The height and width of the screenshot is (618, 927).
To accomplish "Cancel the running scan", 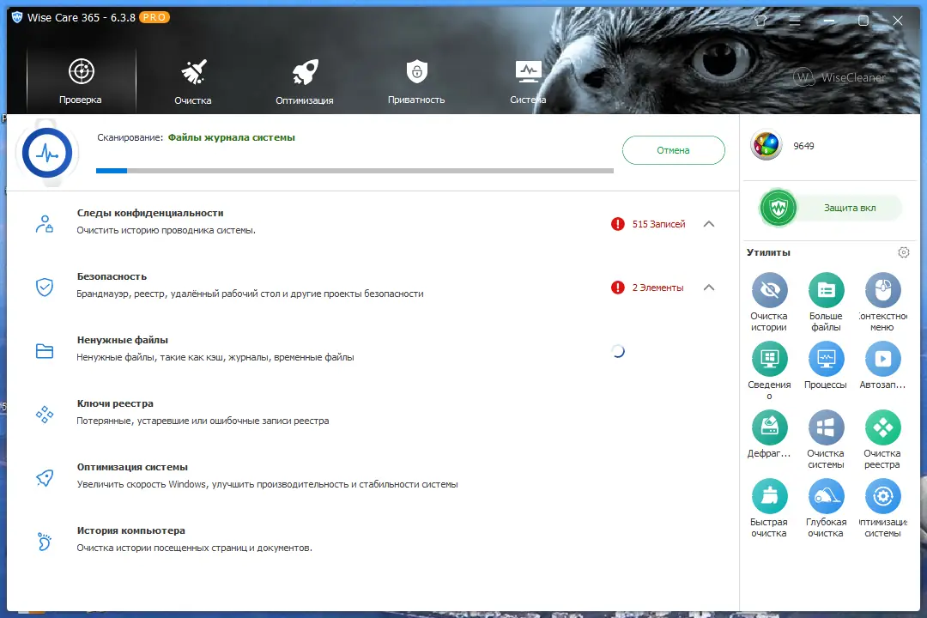I will pos(673,149).
